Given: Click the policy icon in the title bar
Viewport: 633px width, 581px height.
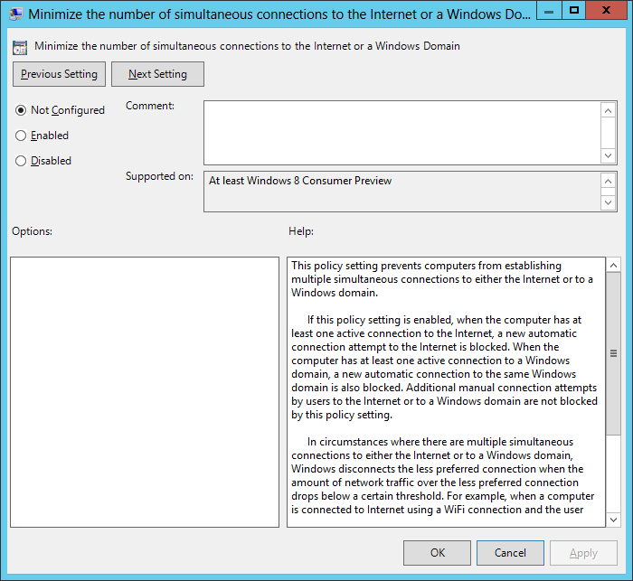Looking at the screenshot, I should click(16, 14).
